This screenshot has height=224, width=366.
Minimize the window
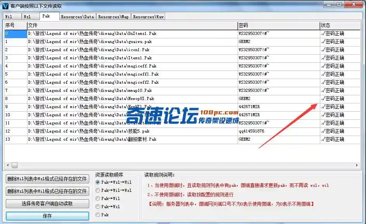pyautogui.click(x=329, y=4)
